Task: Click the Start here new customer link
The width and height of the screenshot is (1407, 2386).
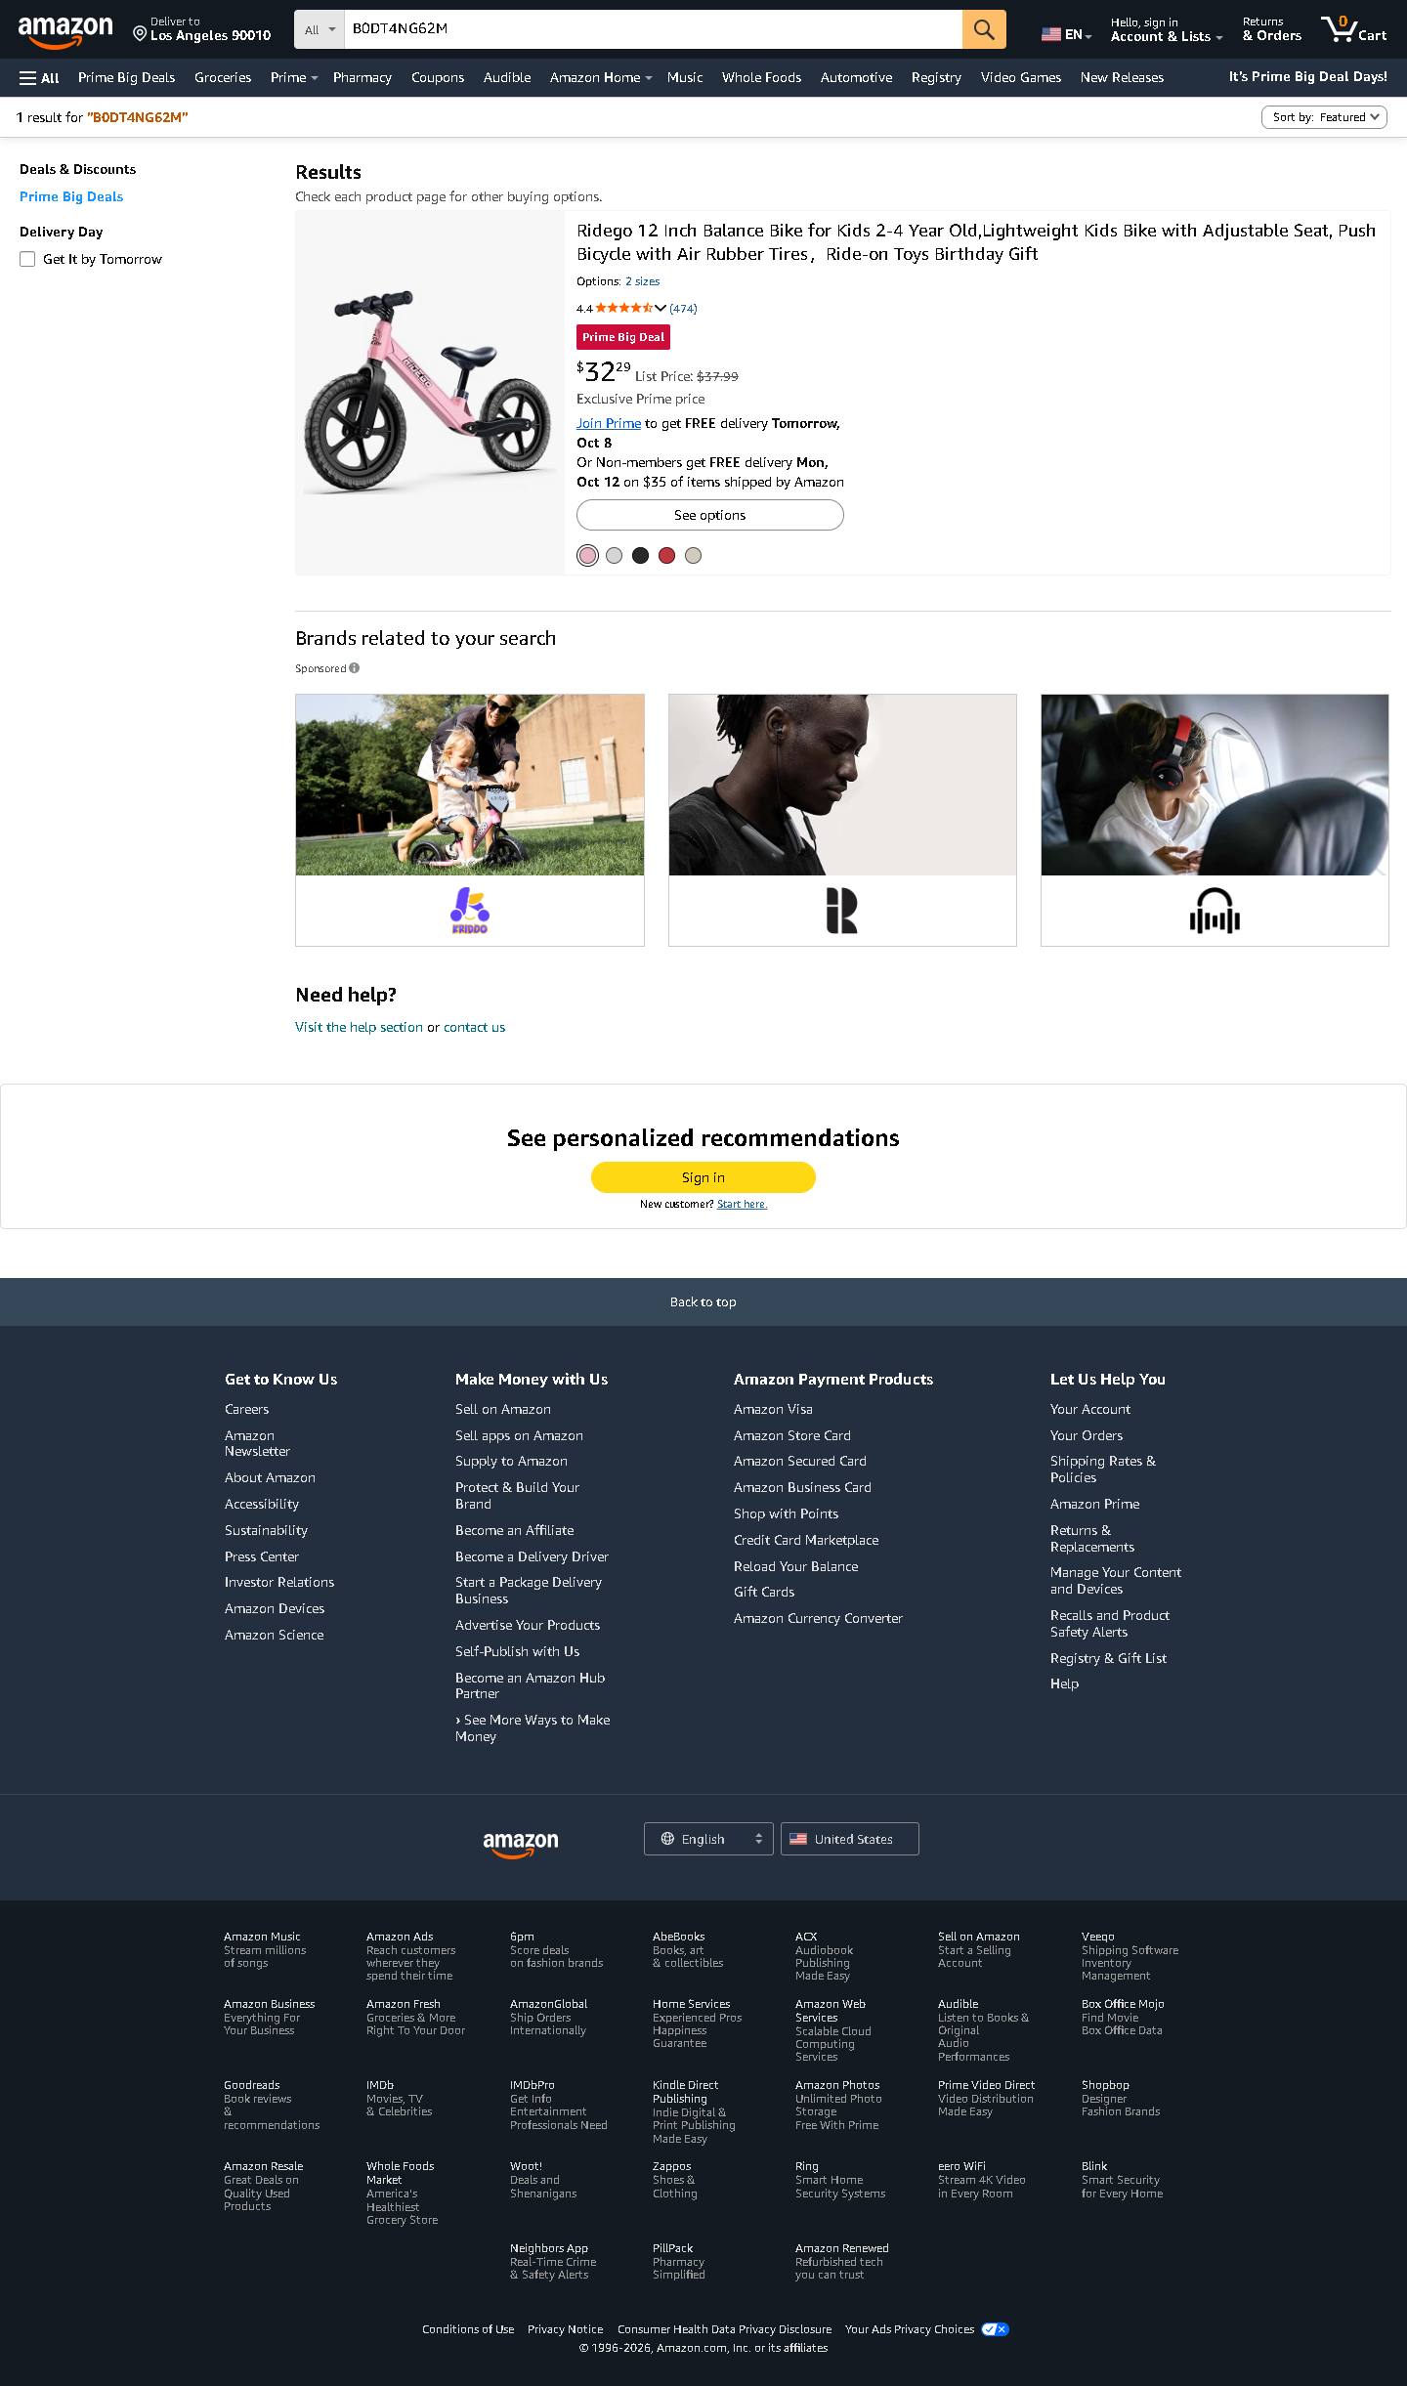Action: (742, 1204)
